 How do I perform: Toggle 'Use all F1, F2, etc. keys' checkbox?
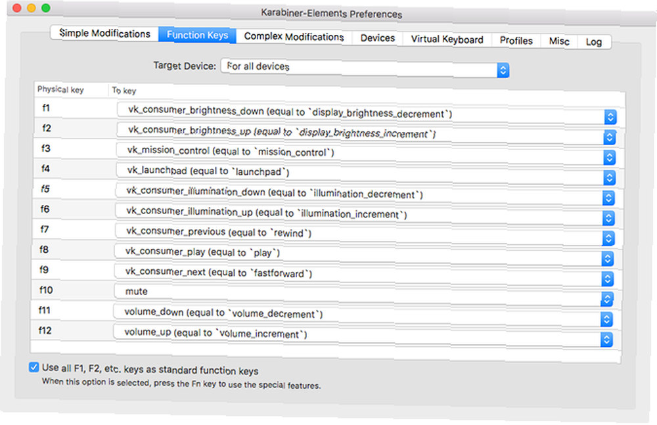[x=34, y=367]
